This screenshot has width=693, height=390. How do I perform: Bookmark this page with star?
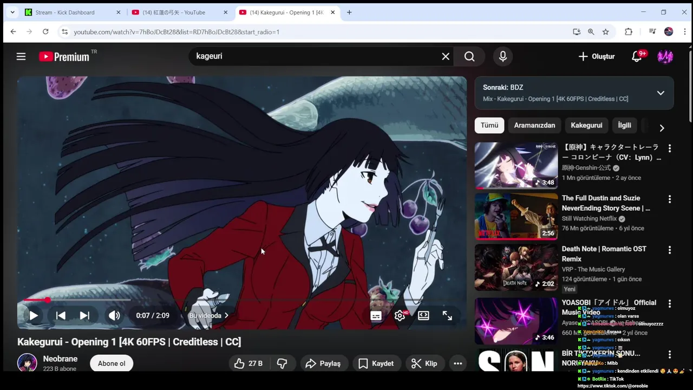point(606,32)
